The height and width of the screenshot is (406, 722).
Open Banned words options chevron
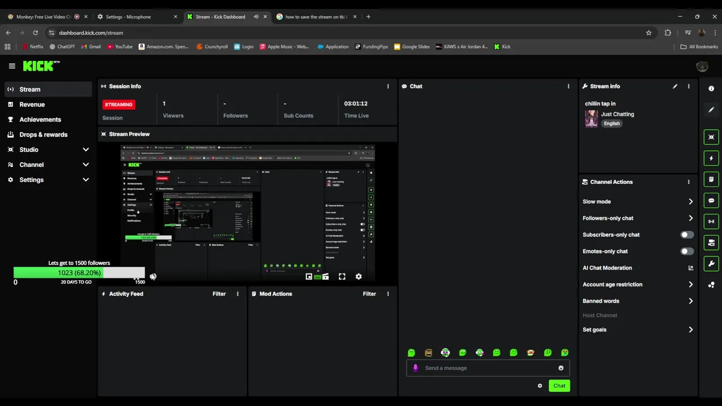click(x=690, y=301)
